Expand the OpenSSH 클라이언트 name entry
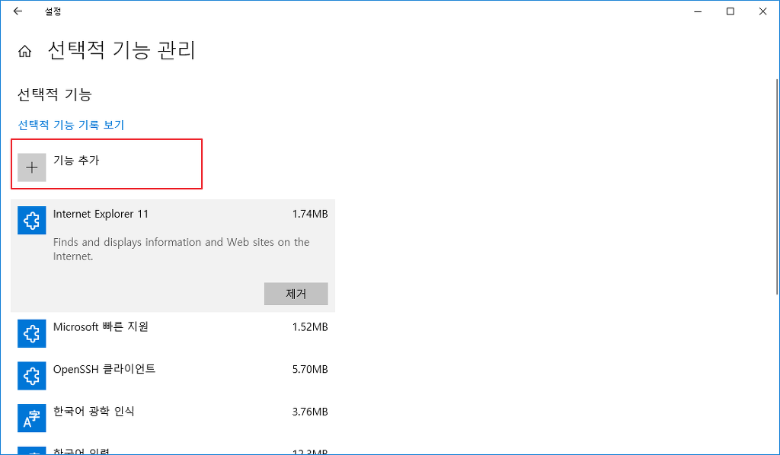The image size is (780, 455). coord(104,369)
